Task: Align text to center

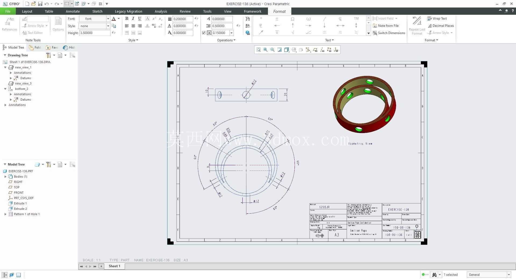Action: (x=133, y=26)
